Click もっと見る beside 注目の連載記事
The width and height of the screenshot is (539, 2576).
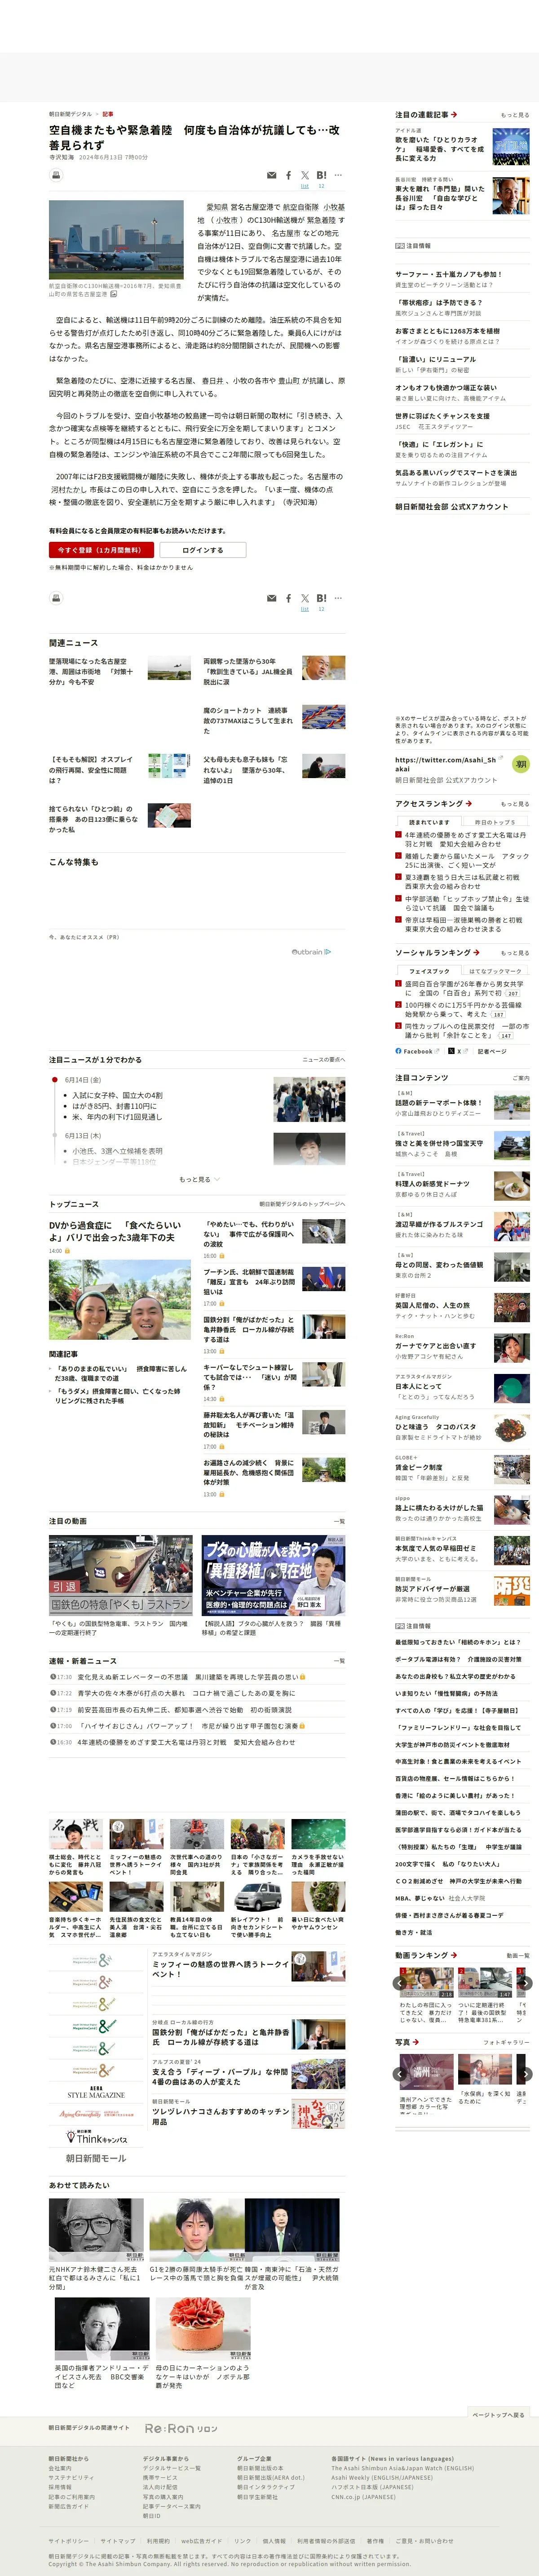(x=515, y=115)
